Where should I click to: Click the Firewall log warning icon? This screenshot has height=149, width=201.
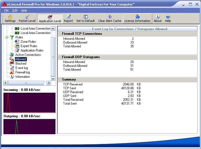tap(12, 72)
